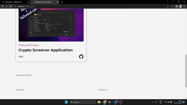This screenshot has height=105, width=187.
Task: Open the red circular app in taskbar
Action: coord(121,102)
